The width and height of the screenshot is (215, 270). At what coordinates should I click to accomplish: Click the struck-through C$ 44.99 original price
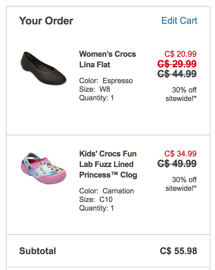click(177, 74)
